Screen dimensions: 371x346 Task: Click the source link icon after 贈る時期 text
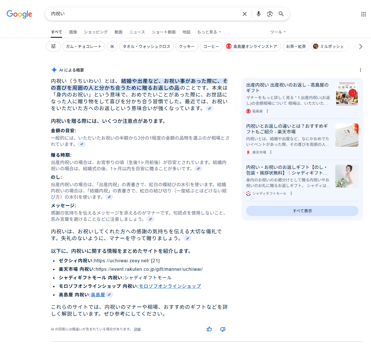pyautogui.click(x=198, y=169)
